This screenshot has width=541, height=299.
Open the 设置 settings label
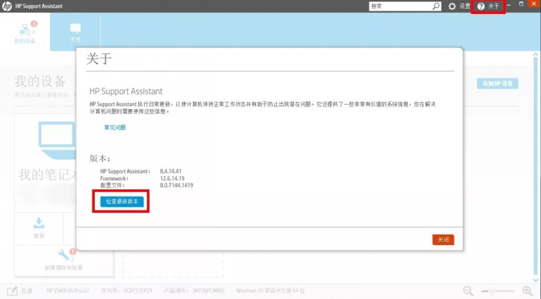465,6
